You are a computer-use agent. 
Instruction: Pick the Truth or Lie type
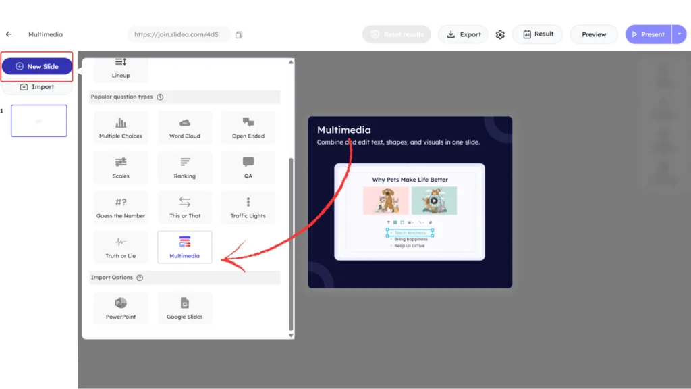click(120, 247)
